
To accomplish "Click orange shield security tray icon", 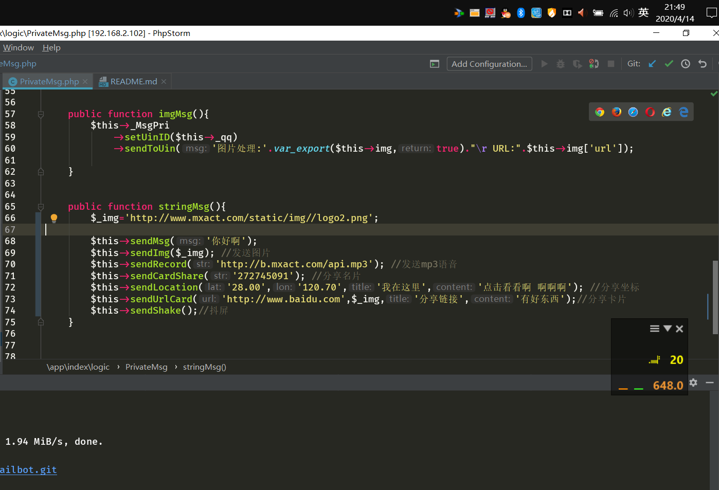I will [552, 13].
